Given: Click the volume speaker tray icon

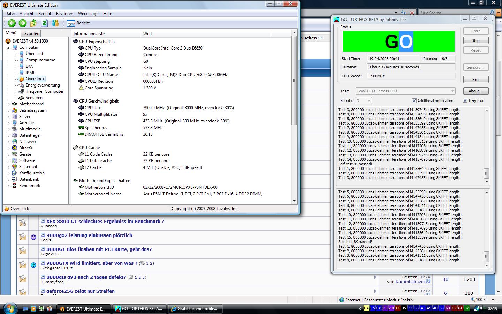Looking at the screenshot, I should coord(483,308).
